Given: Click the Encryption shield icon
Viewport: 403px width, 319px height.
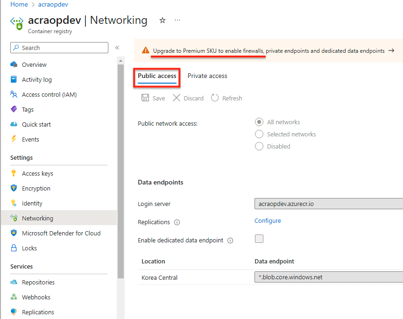Looking at the screenshot, I should pos(14,188).
